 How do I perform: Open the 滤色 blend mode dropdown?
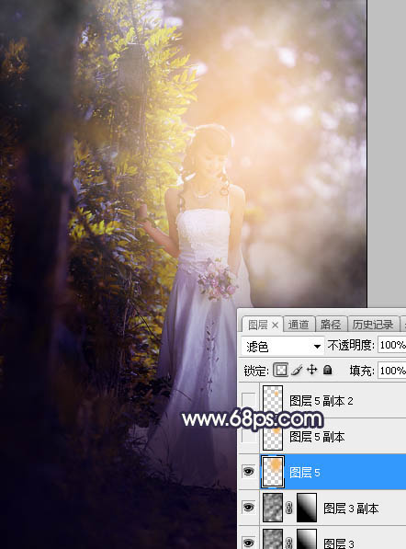283,346
